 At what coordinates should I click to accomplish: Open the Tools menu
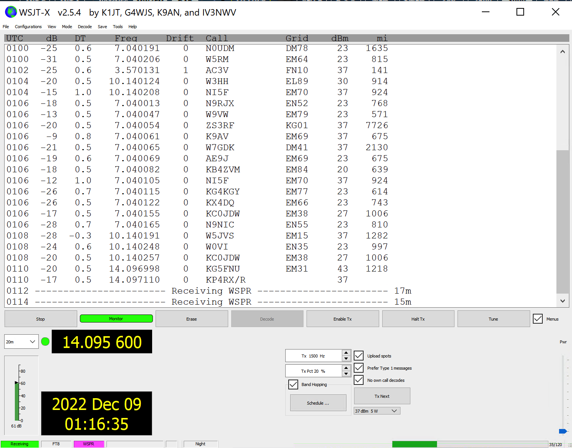pyautogui.click(x=118, y=27)
